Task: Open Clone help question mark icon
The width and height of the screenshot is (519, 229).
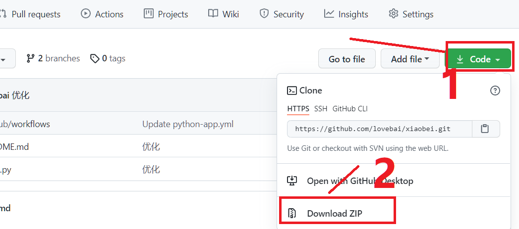Action: 495,91
